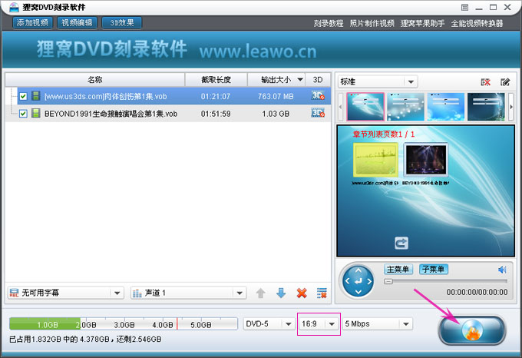Move selected video up with arrow

coord(261,293)
